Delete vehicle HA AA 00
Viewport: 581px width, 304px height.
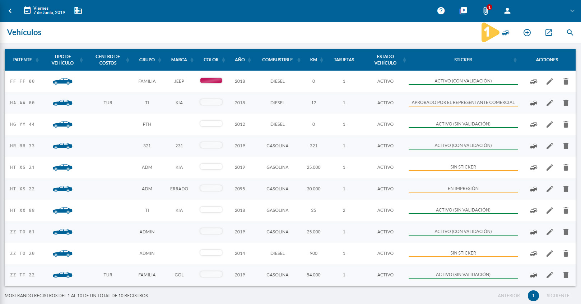click(x=566, y=103)
